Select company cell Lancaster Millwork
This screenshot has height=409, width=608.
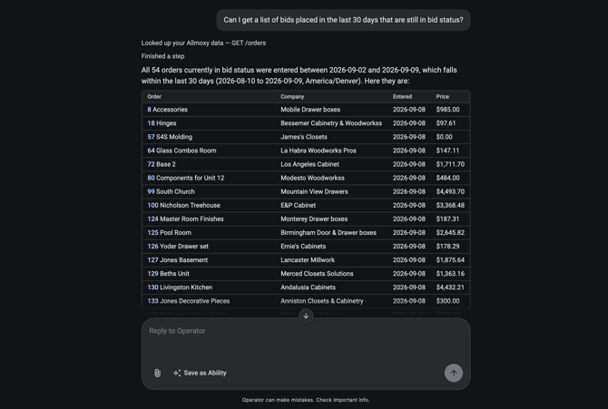[308, 260]
